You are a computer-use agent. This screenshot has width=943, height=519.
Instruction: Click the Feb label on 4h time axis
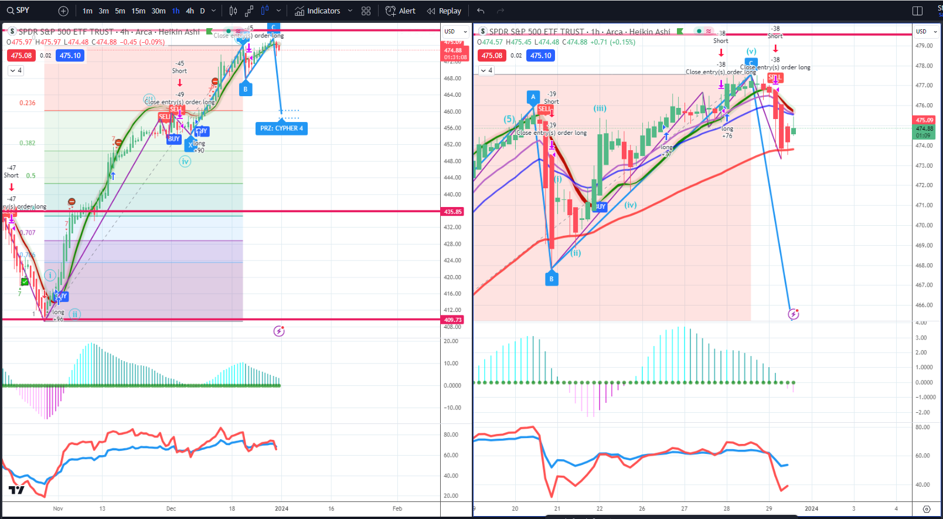click(397, 508)
